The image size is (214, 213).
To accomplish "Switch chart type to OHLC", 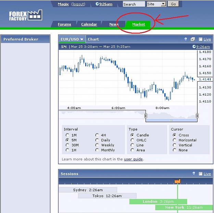I will [x=132, y=140].
